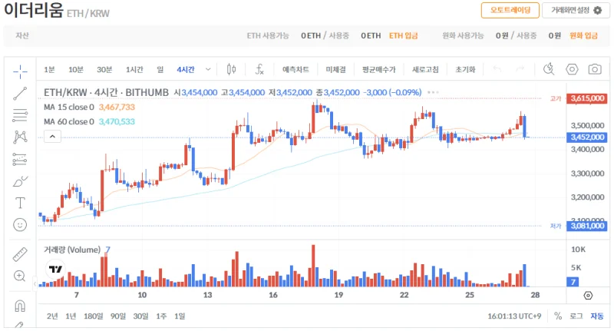Select the pattern drawing tool

tap(20, 137)
